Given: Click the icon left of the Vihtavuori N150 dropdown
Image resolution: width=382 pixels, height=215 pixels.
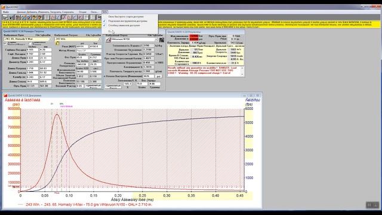Looking at the screenshot, I should [108, 39].
